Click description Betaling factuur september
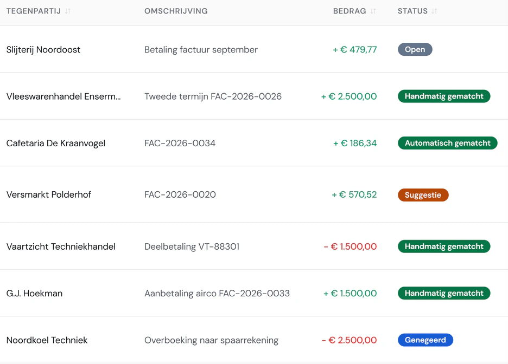 (201, 49)
